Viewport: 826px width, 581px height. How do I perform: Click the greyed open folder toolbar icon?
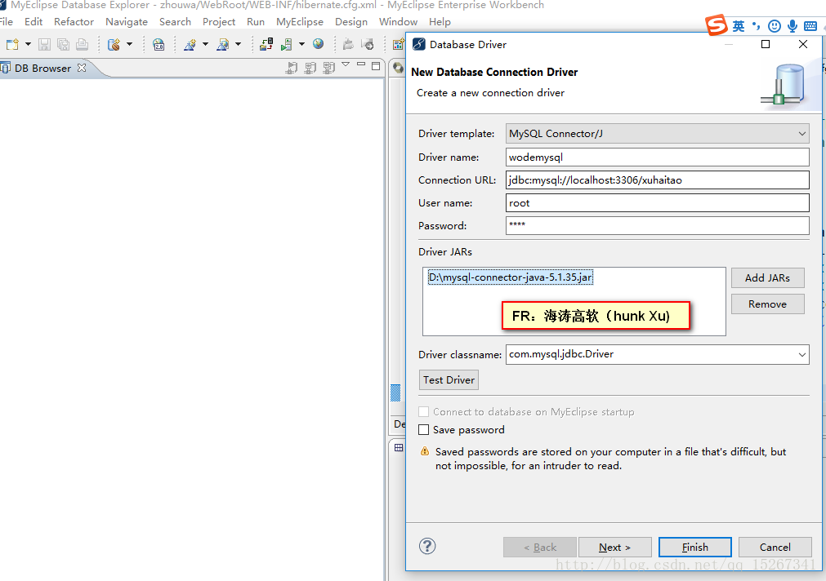[348, 45]
